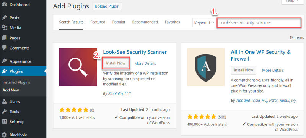Click the Tools wrench icon
The image size is (306, 138).
tap(4, 112)
